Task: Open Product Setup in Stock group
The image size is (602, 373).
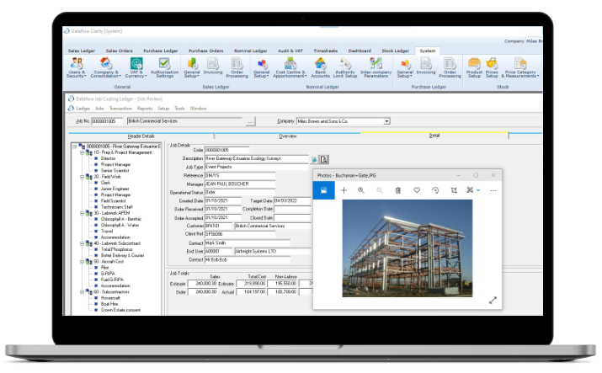Action: [474, 67]
